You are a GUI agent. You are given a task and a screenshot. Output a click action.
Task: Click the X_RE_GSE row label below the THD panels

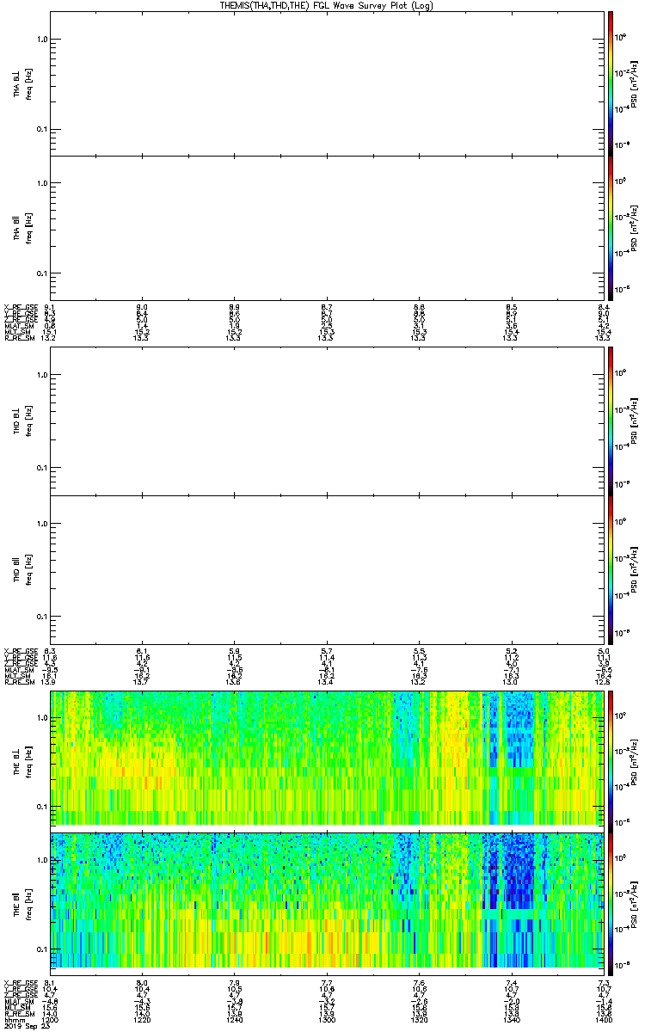pyautogui.click(x=19, y=650)
